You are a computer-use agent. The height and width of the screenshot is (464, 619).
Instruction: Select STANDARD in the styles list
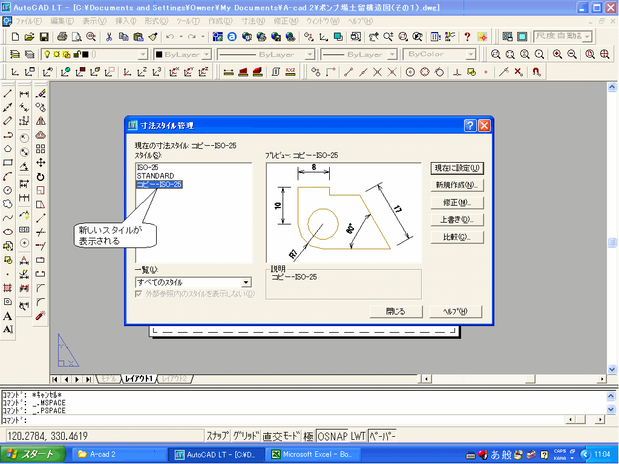point(156,175)
